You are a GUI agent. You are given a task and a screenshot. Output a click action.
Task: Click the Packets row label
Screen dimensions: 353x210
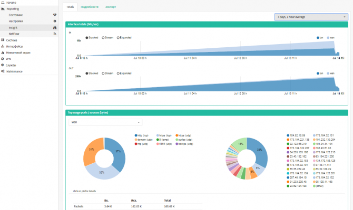(x=79, y=206)
